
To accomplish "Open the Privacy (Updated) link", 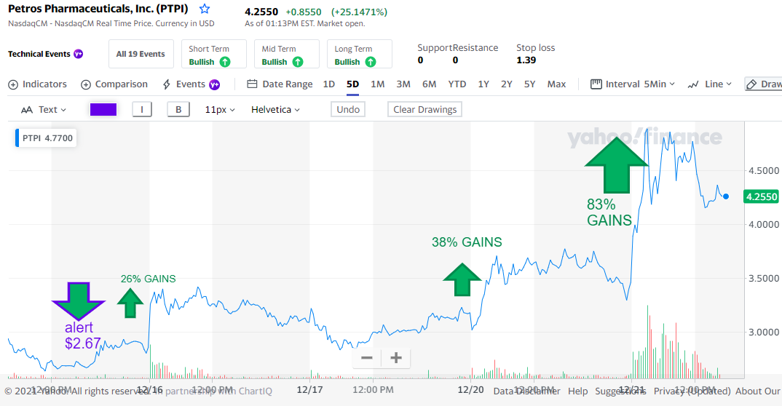I will click(692, 391).
